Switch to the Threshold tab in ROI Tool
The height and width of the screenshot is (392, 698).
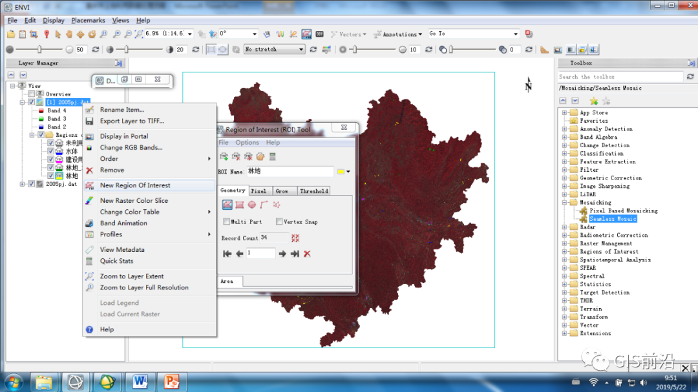point(314,191)
